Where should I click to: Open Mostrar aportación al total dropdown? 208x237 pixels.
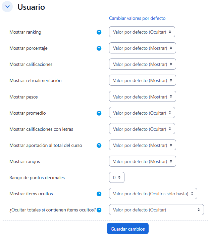142,145
